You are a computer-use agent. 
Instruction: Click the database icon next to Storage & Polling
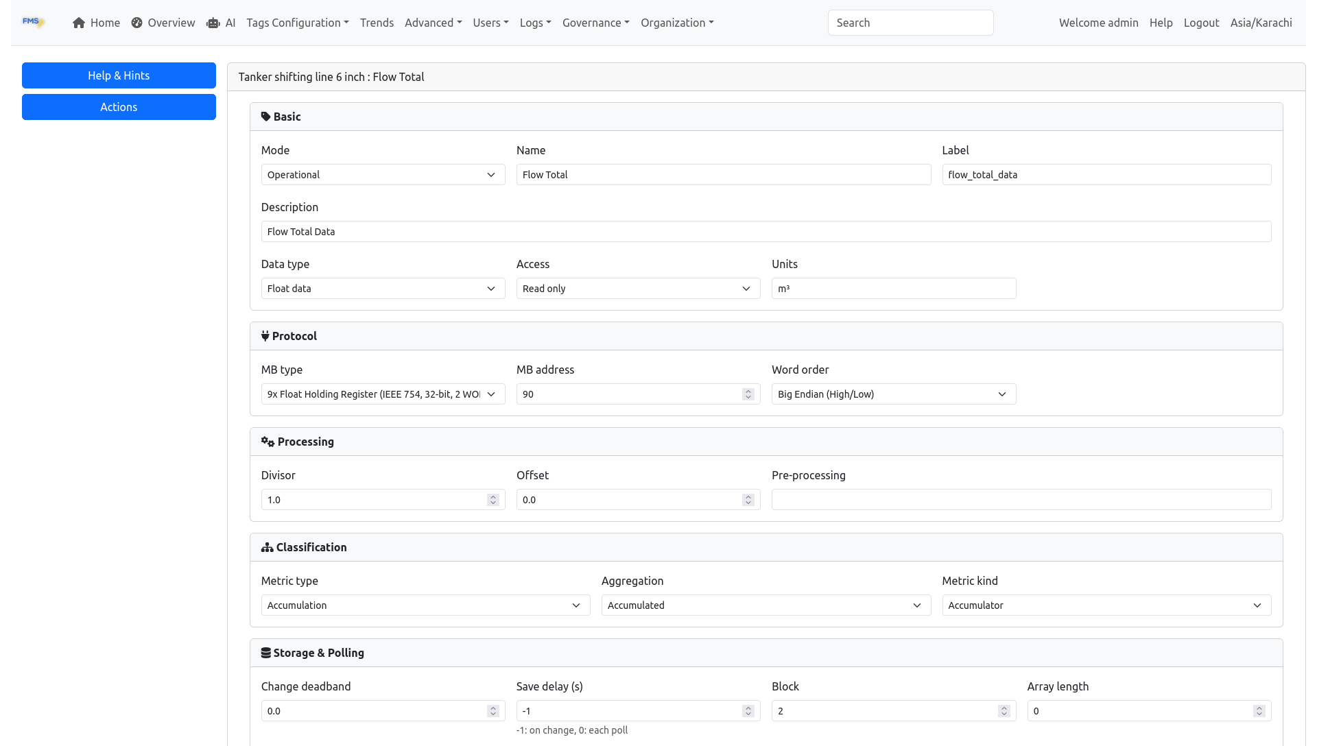point(265,652)
